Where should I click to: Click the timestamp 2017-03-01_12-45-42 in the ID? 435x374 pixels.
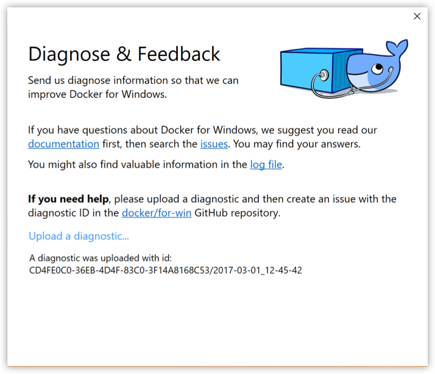258,270
